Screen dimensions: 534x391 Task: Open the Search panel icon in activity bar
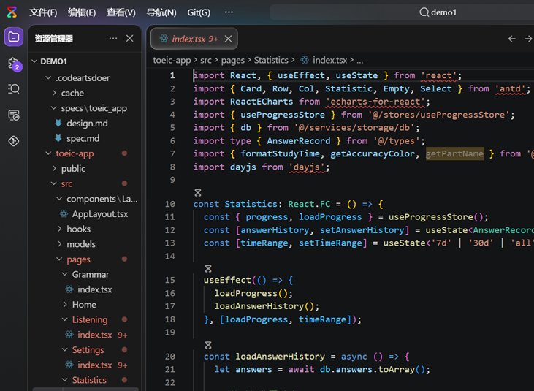[13, 89]
